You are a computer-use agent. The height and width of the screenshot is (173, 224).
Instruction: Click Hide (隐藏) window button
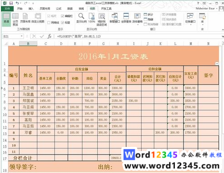pos(148,19)
